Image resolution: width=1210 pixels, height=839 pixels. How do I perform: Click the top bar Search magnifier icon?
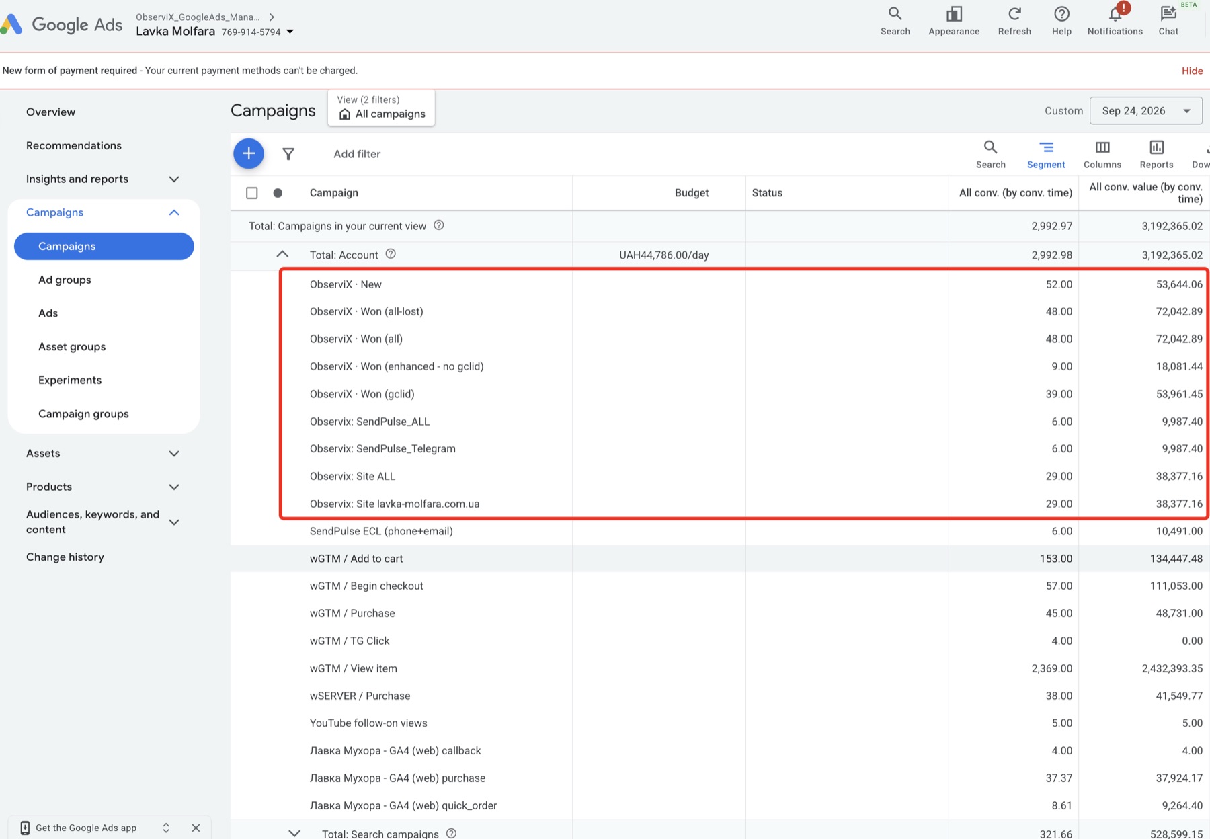pos(895,14)
